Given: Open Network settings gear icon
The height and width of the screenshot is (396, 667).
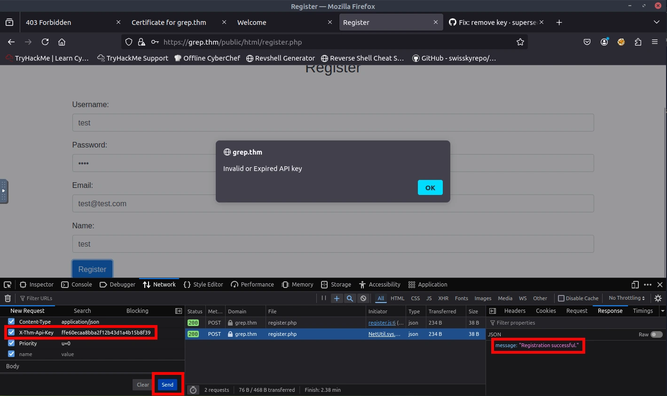Looking at the screenshot, I should tap(658, 298).
